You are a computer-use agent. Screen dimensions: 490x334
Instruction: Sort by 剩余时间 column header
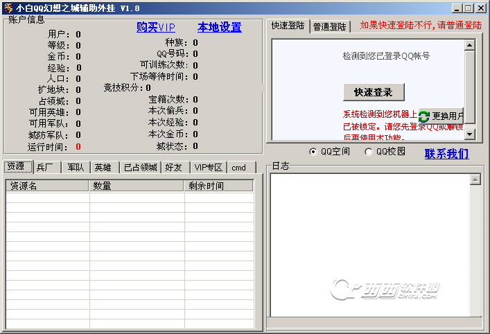218,186
